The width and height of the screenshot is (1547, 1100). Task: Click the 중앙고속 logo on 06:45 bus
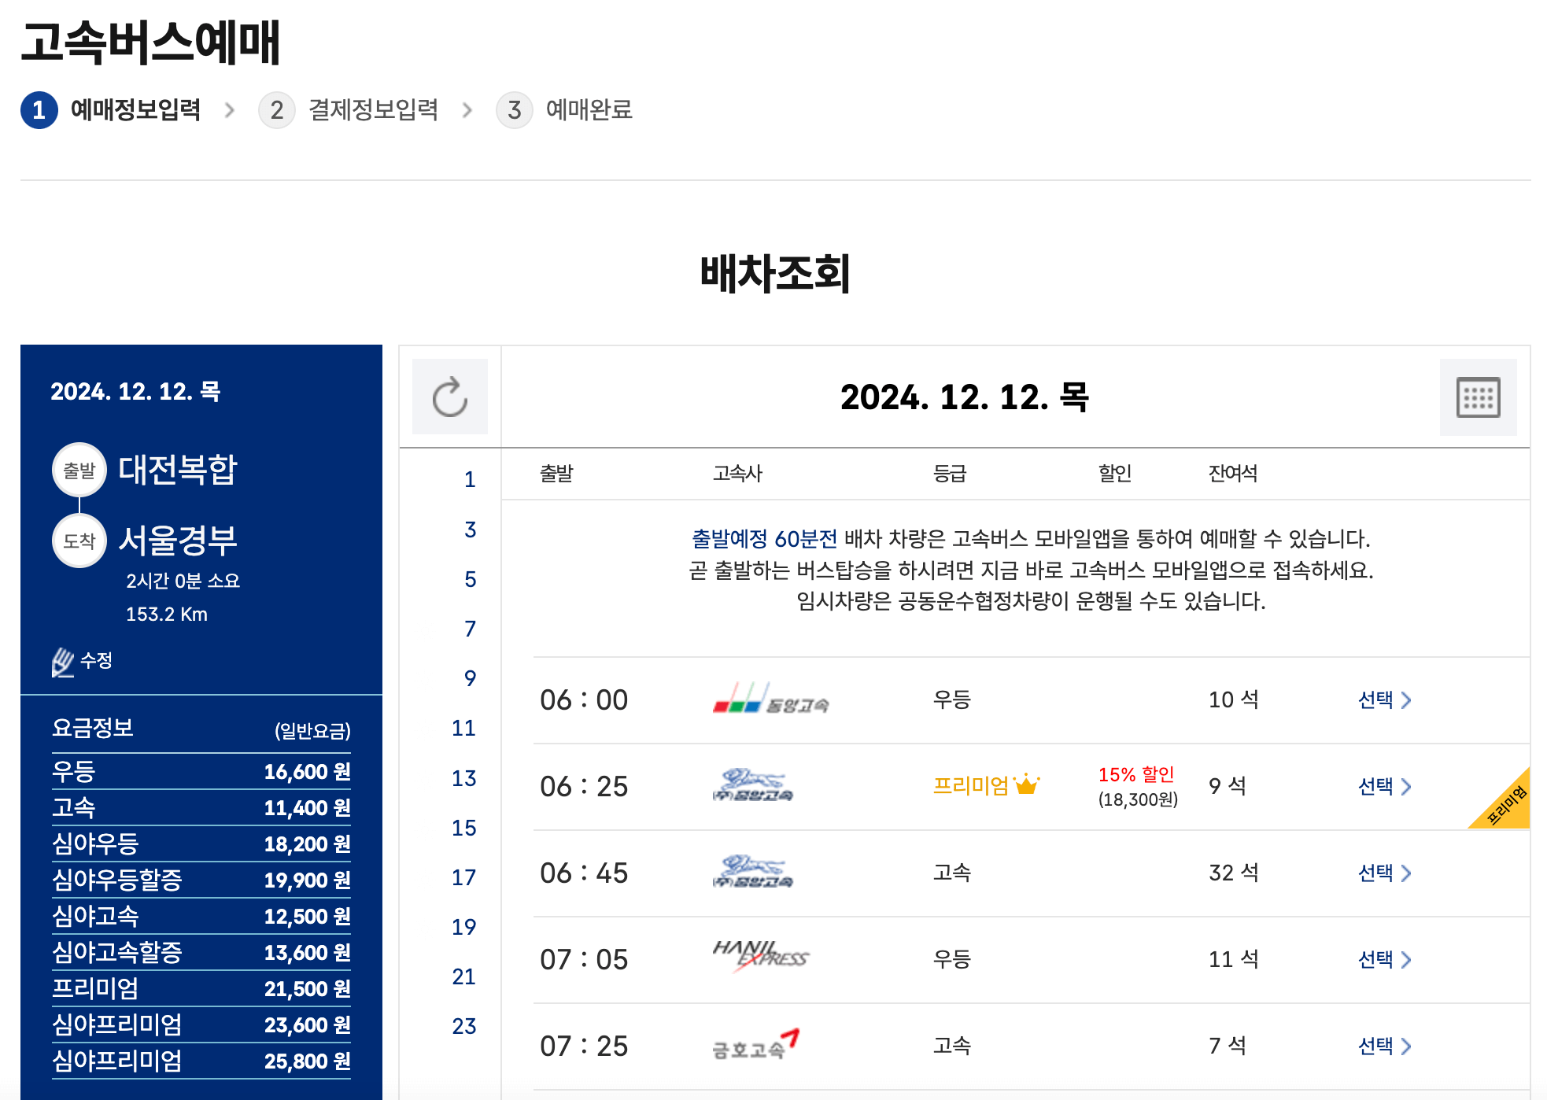pos(752,872)
